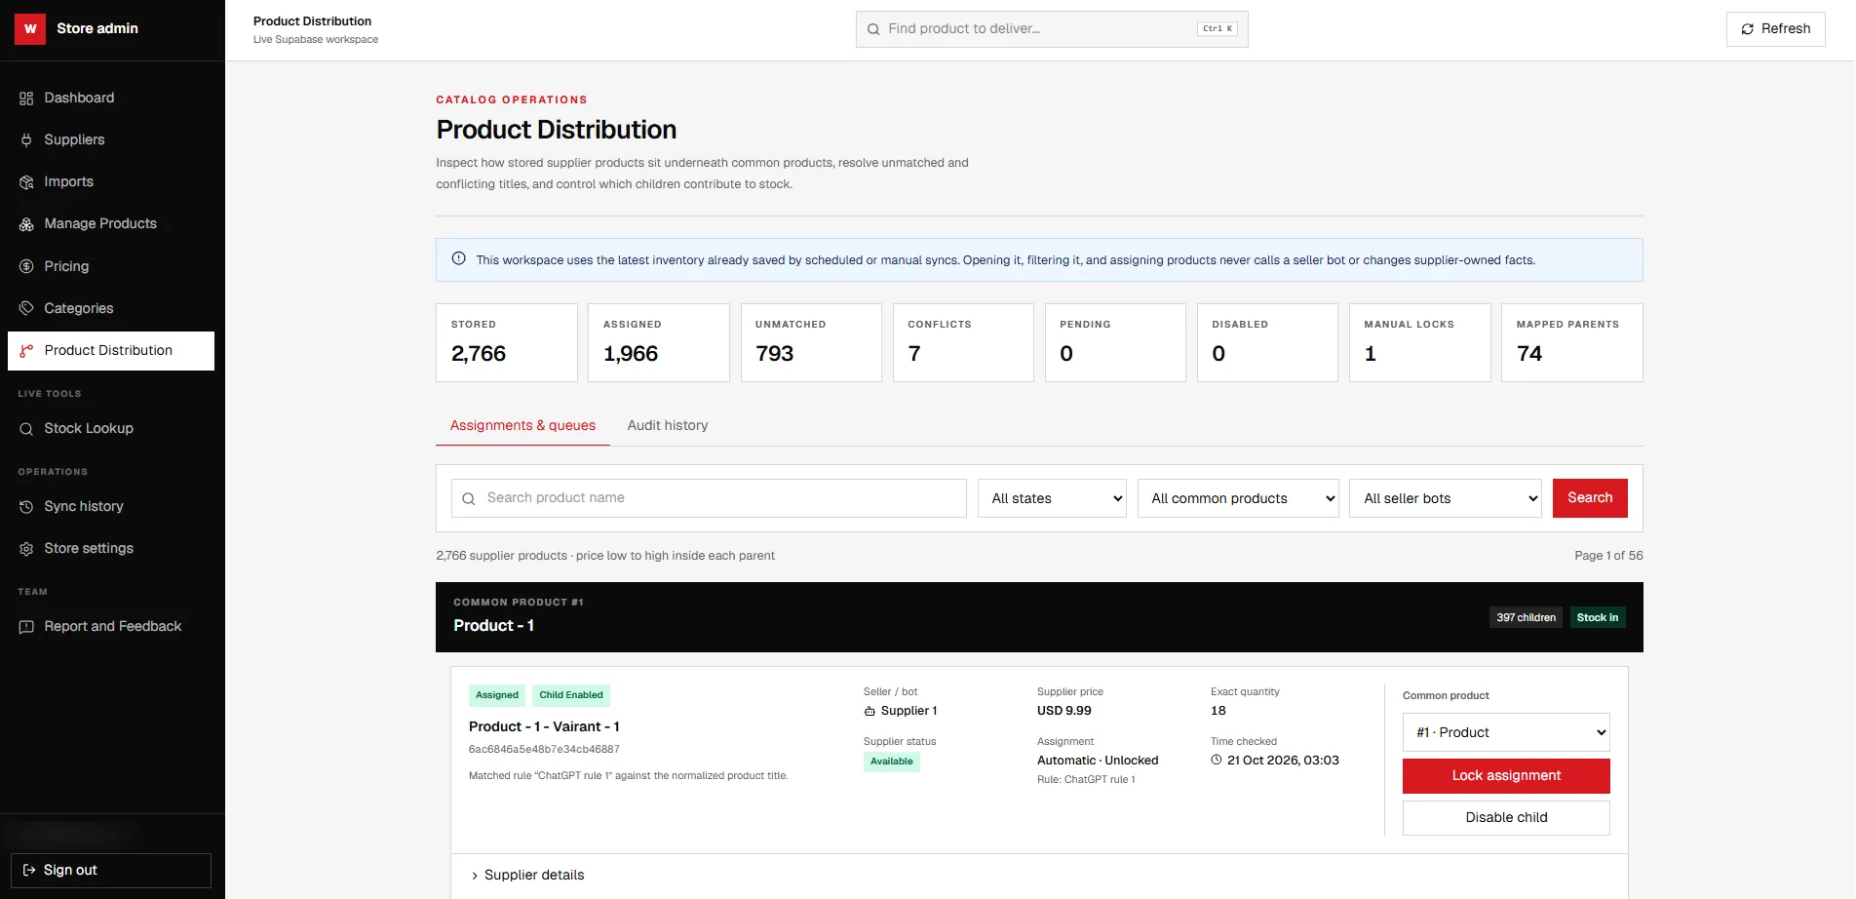The image size is (1856, 899).
Task: Click the Disable child button
Action: [1506, 818]
